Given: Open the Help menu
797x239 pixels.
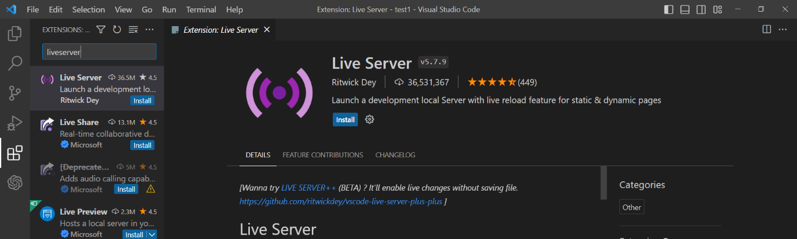Looking at the screenshot, I should [x=235, y=9].
